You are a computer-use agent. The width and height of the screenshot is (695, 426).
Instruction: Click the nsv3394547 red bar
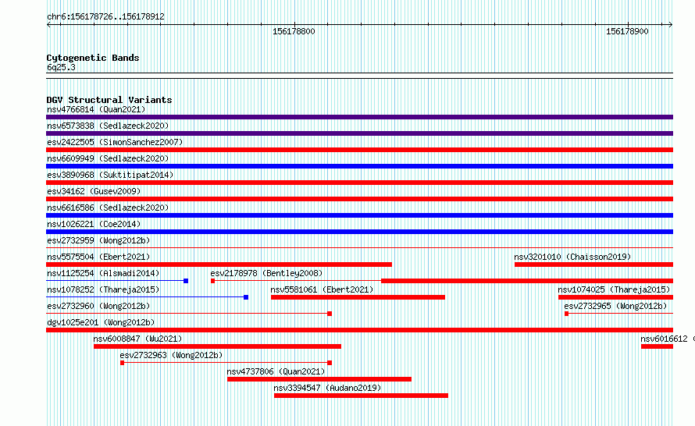pos(361,396)
